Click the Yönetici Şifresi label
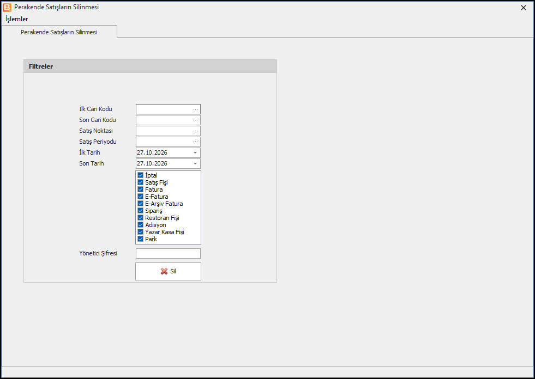 pos(98,254)
